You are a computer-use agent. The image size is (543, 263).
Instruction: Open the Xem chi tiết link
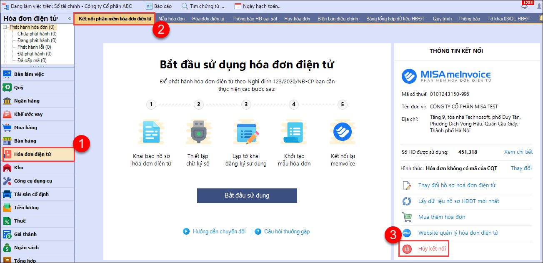pos(518,152)
